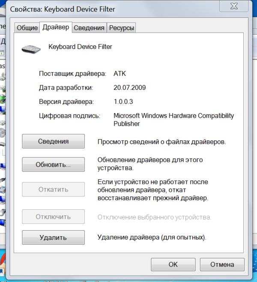
Task: Click the Удаление драйвера (для опытных) text
Action: [152, 237]
